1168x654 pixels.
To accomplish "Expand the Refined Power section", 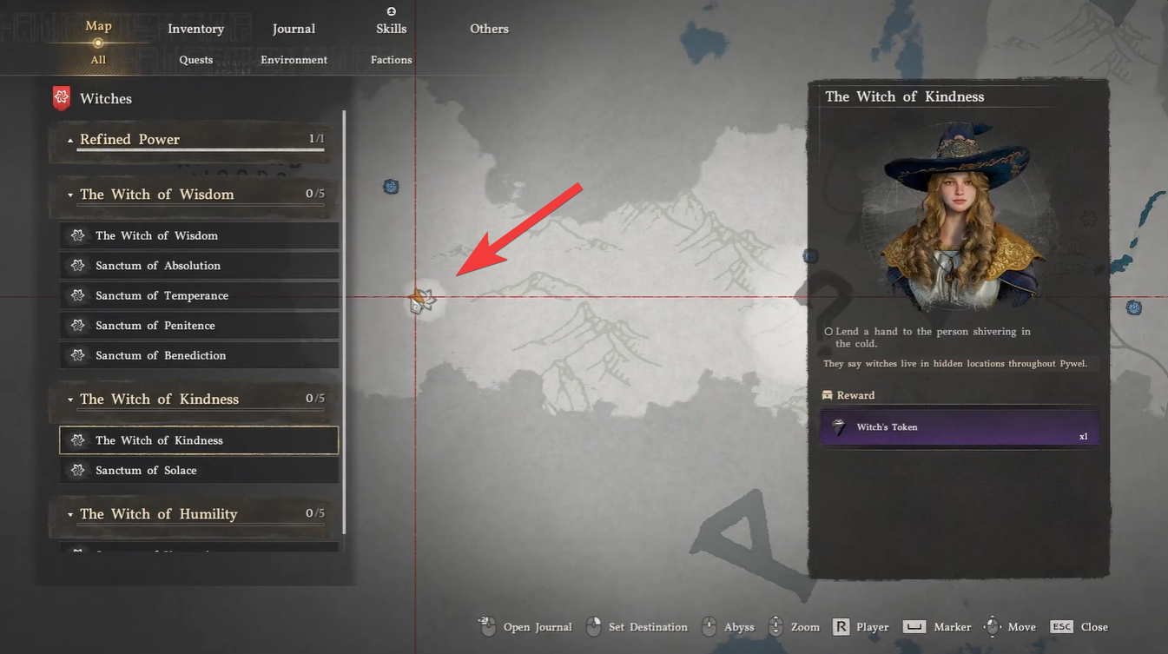I will (70, 140).
